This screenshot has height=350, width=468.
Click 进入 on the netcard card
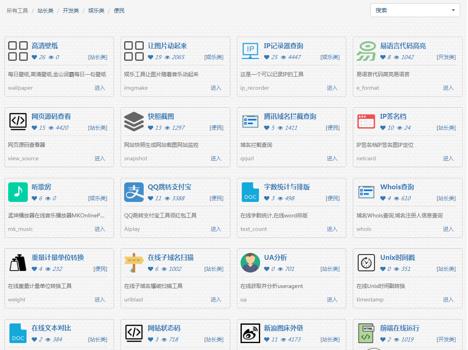click(x=448, y=159)
